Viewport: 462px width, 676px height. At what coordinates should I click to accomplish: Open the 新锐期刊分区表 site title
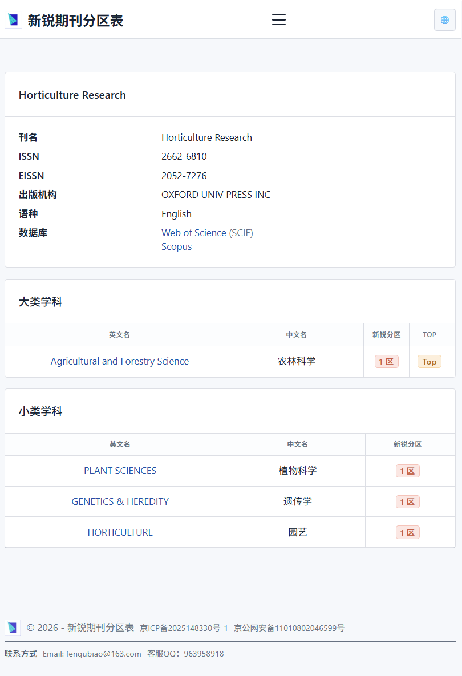pos(75,21)
